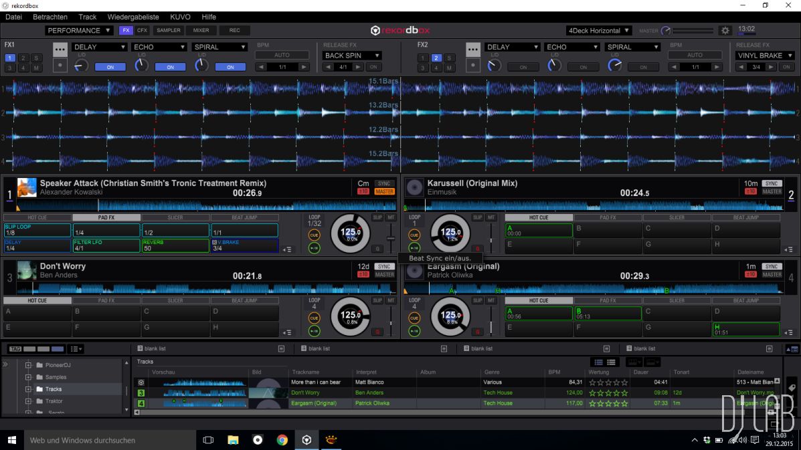Click the FX1 three-dots options button
The width and height of the screenshot is (801, 450).
(60, 49)
